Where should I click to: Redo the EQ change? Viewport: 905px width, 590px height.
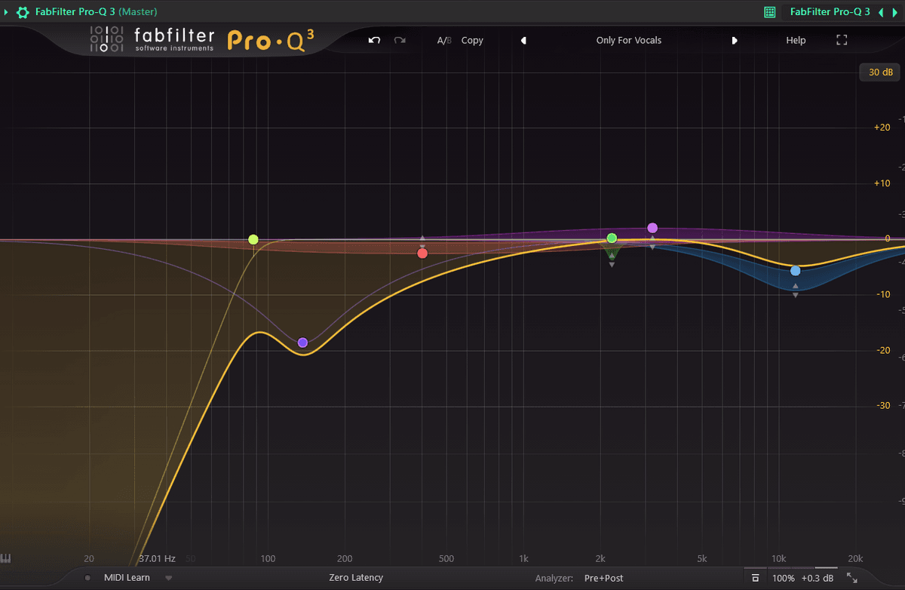(400, 40)
